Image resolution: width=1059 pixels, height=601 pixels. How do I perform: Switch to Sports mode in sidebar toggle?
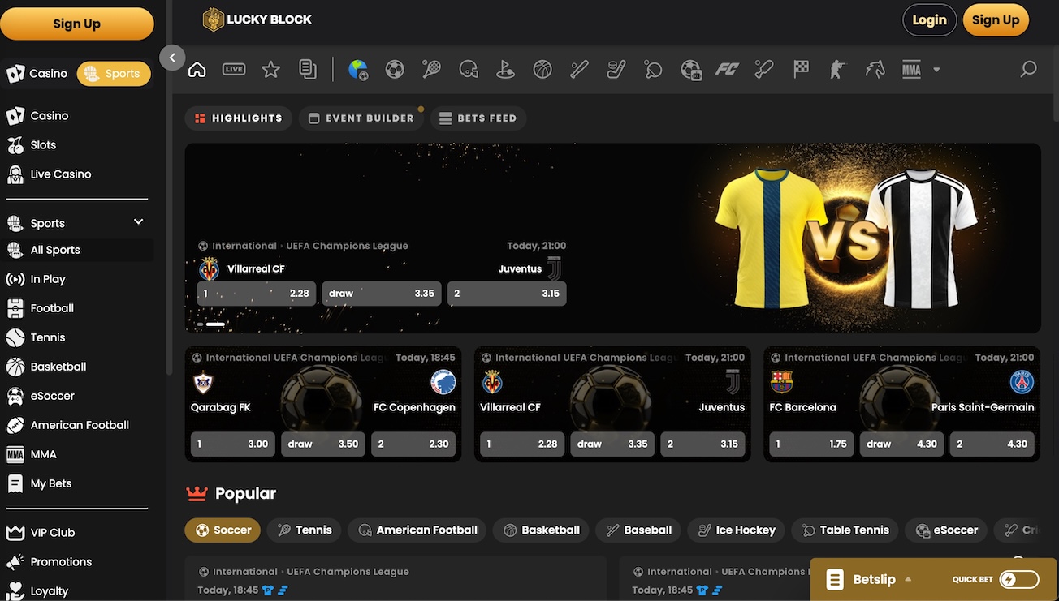(x=114, y=74)
